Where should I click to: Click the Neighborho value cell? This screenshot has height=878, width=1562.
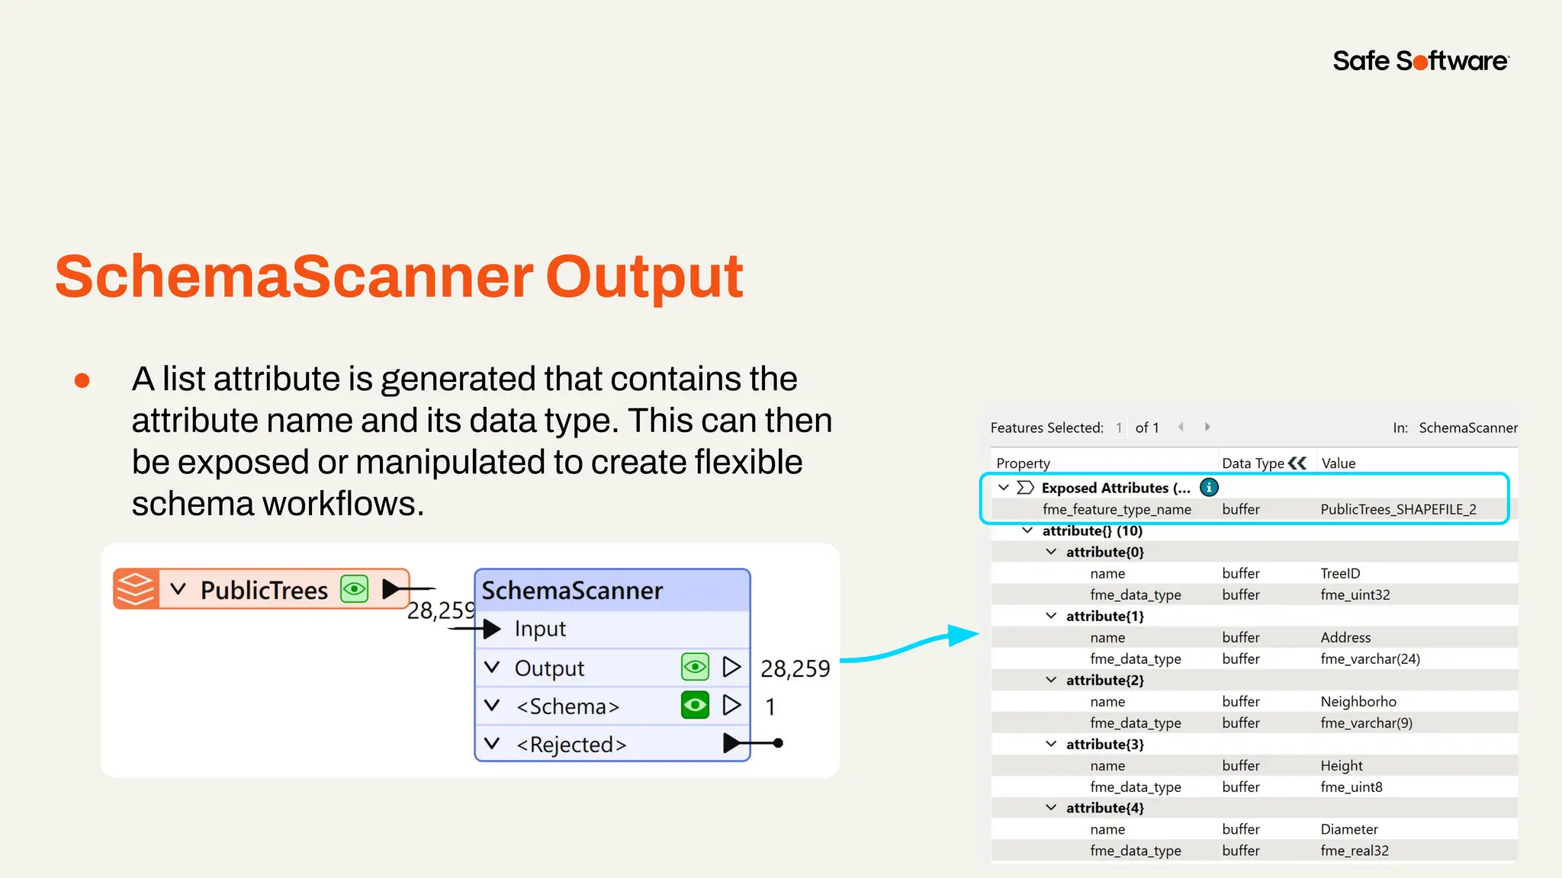click(1358, 701)
